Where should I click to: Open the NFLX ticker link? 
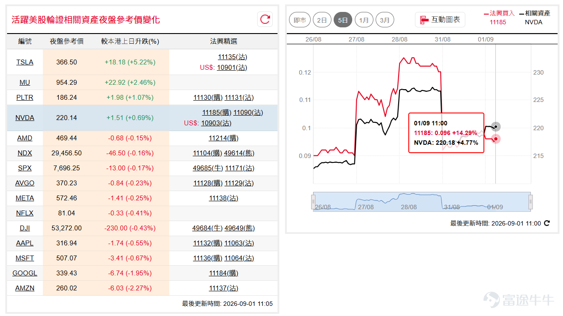click(25, 213)
